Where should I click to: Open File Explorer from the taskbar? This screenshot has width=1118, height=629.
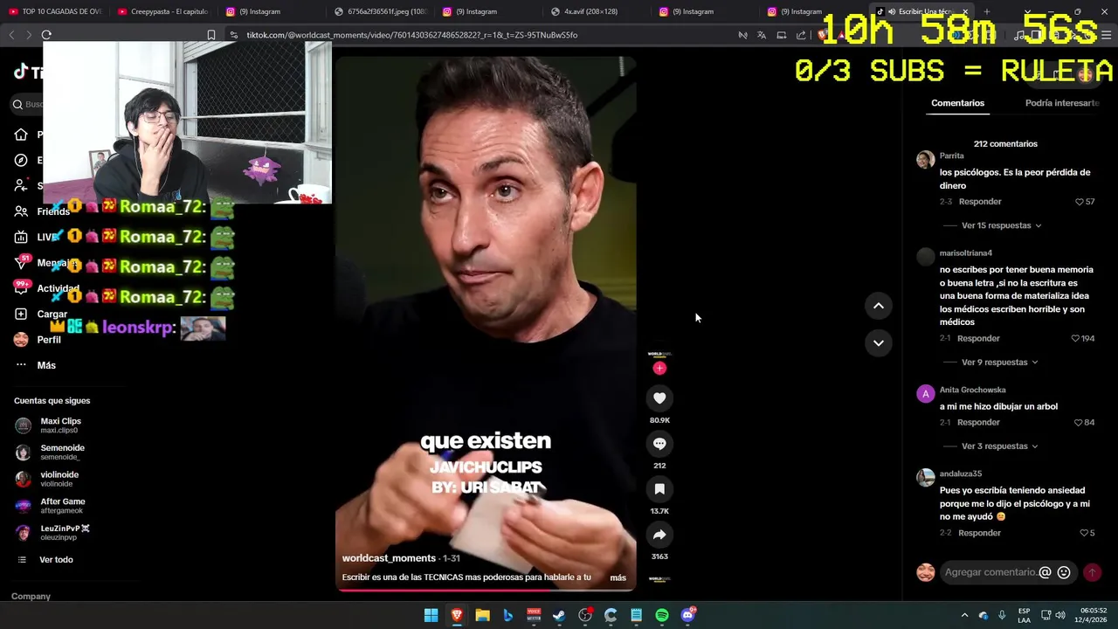coord(482,615)
